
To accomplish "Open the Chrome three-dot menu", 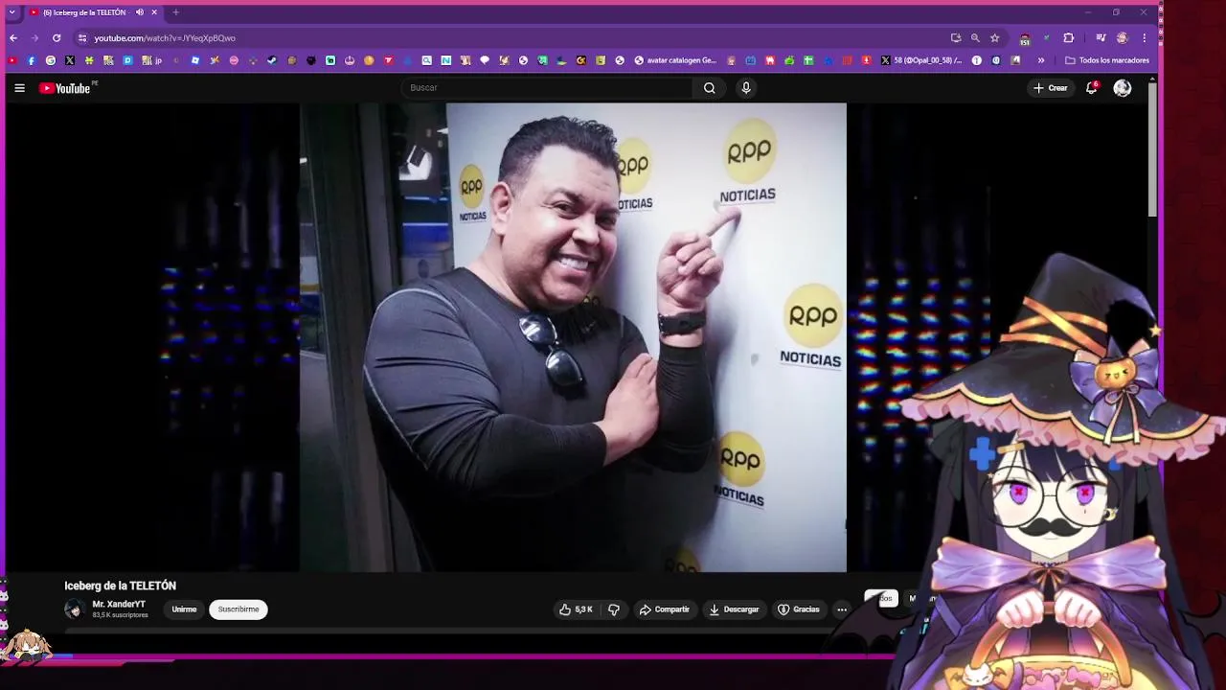I will [x=1144, y=38].
